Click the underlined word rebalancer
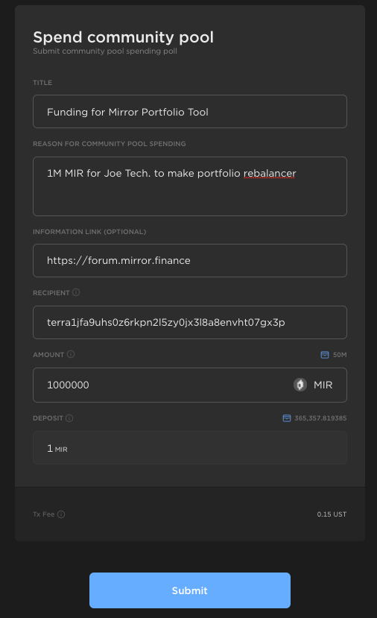 click(270, 174)
